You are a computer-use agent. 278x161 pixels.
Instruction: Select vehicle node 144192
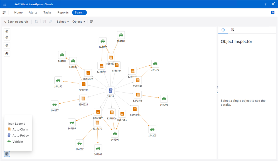click(155, 64)
